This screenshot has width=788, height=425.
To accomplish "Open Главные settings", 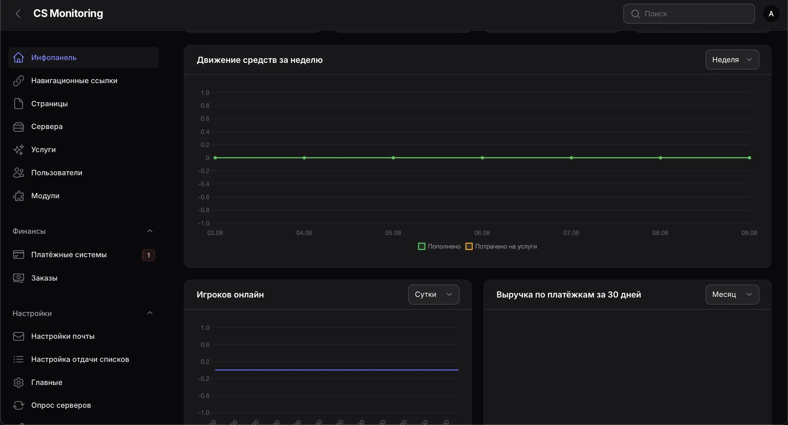I will coord(84,382).
